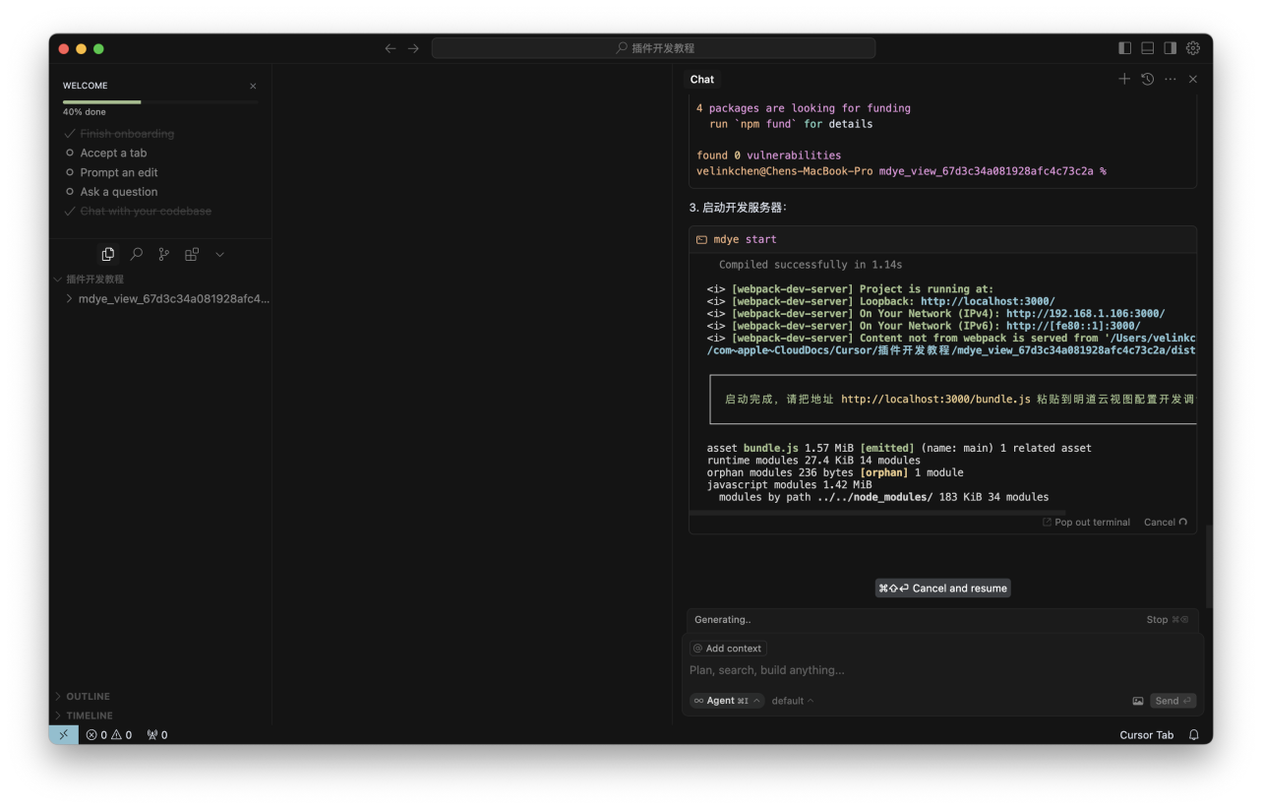Click the Cancel and resume button
Image resolution: width=1262 pixels, height=809 pixels.
point(942,589)
